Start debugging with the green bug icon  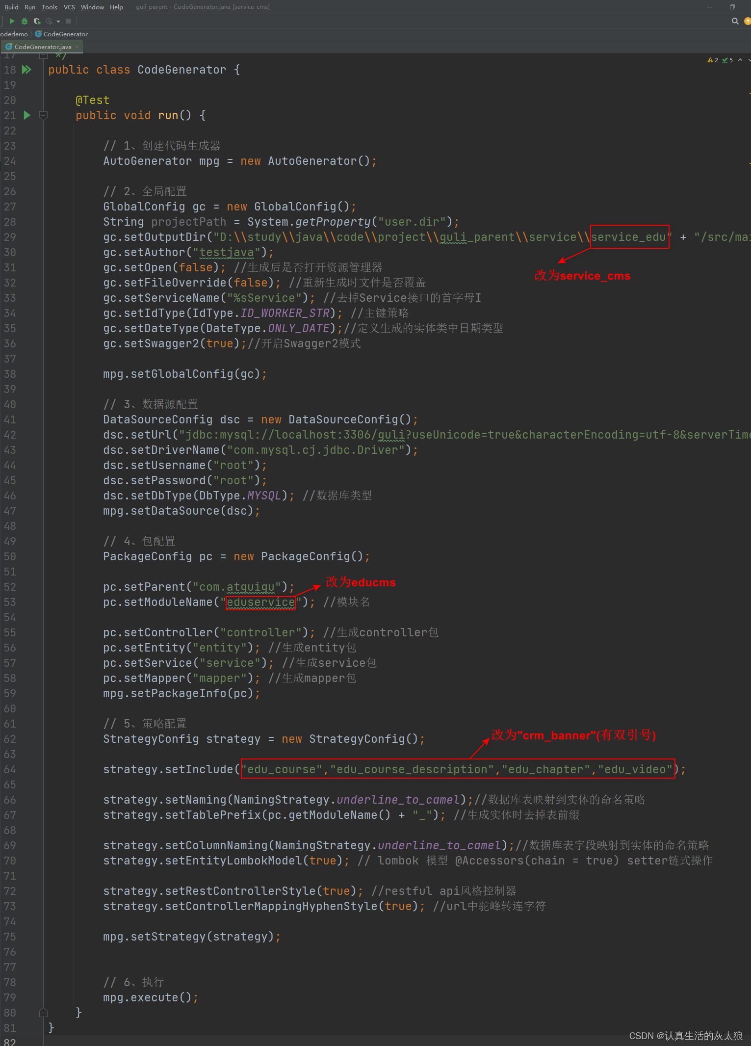click(25, 21)
